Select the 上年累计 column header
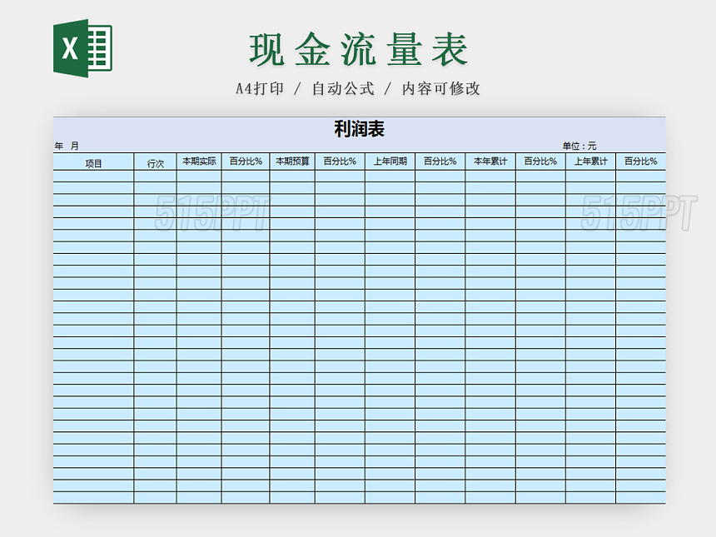 pyautogui.click(x=591, y=162)
